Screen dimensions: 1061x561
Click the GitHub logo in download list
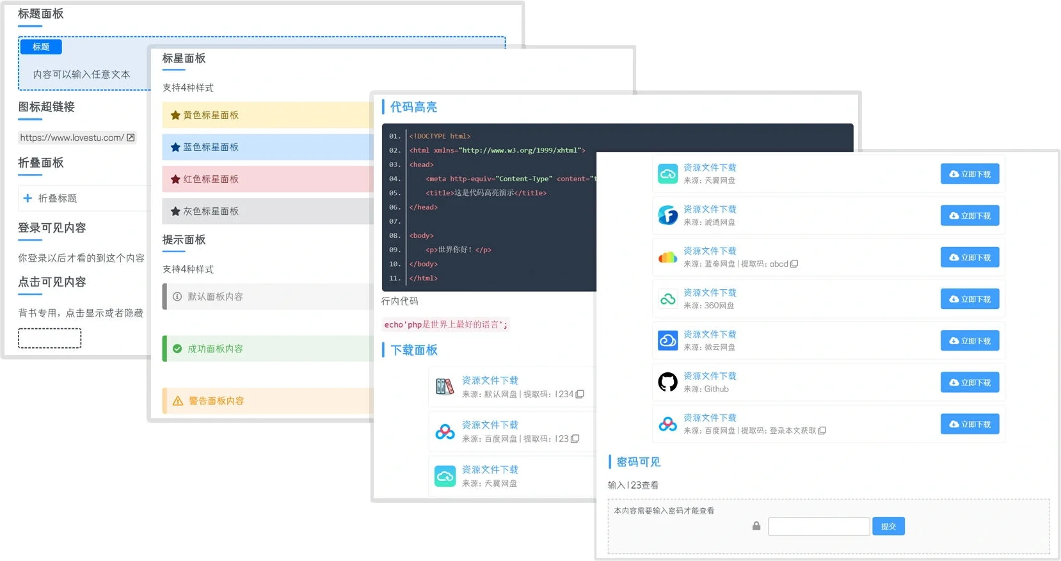click(667, 383)
